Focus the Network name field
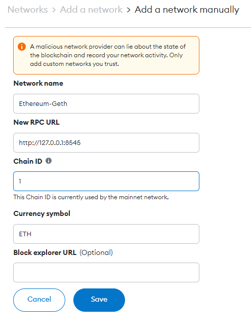 pos(106,104)
